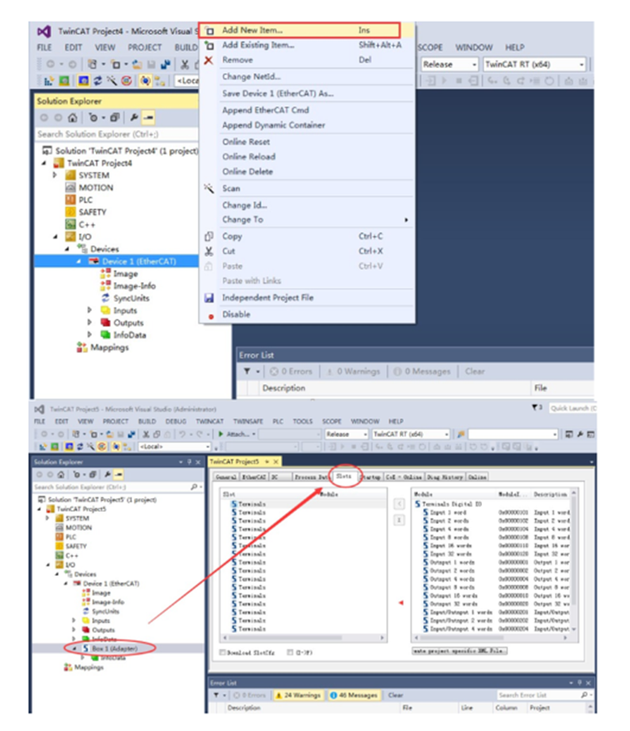
Task: Toggle 0 Messages filter in Project4 Error List
Action: point(423,371)
